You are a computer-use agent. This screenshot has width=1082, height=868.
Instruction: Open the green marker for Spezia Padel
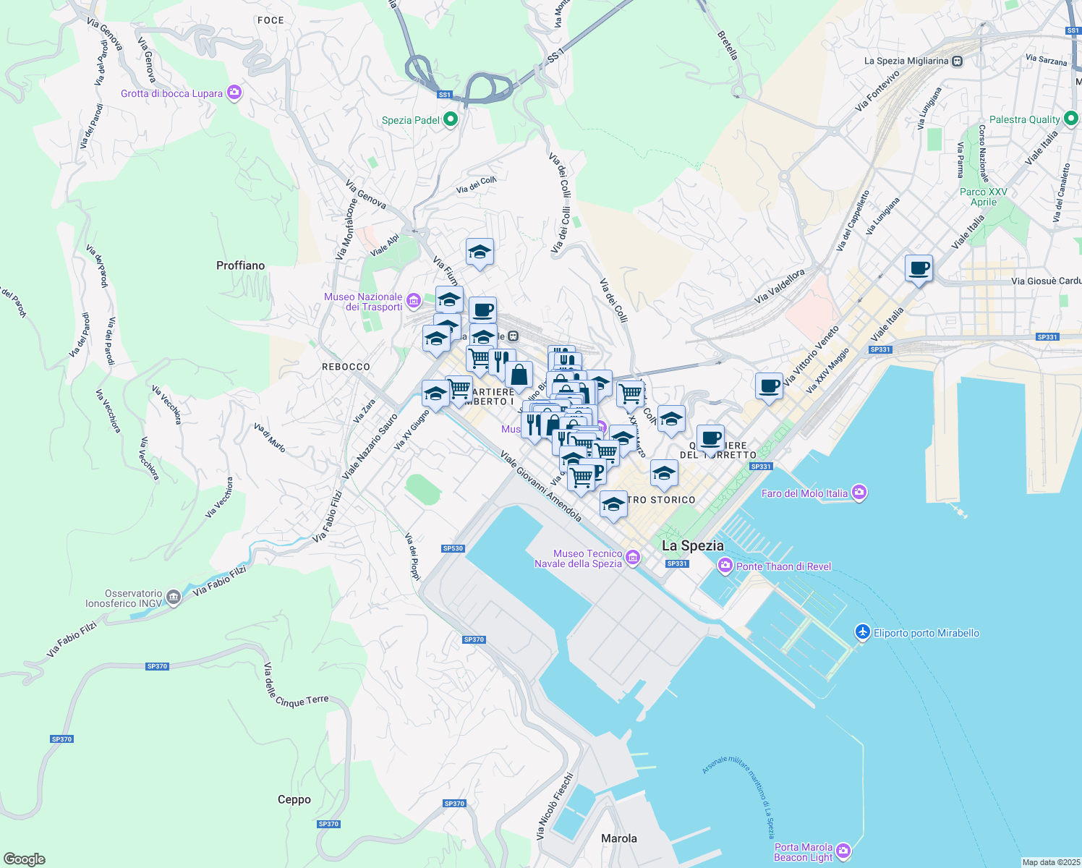[451, 119]
